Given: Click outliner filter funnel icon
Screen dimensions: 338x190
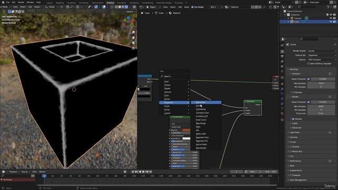Looking at the screenshot, I should click(x=328, y=7).
